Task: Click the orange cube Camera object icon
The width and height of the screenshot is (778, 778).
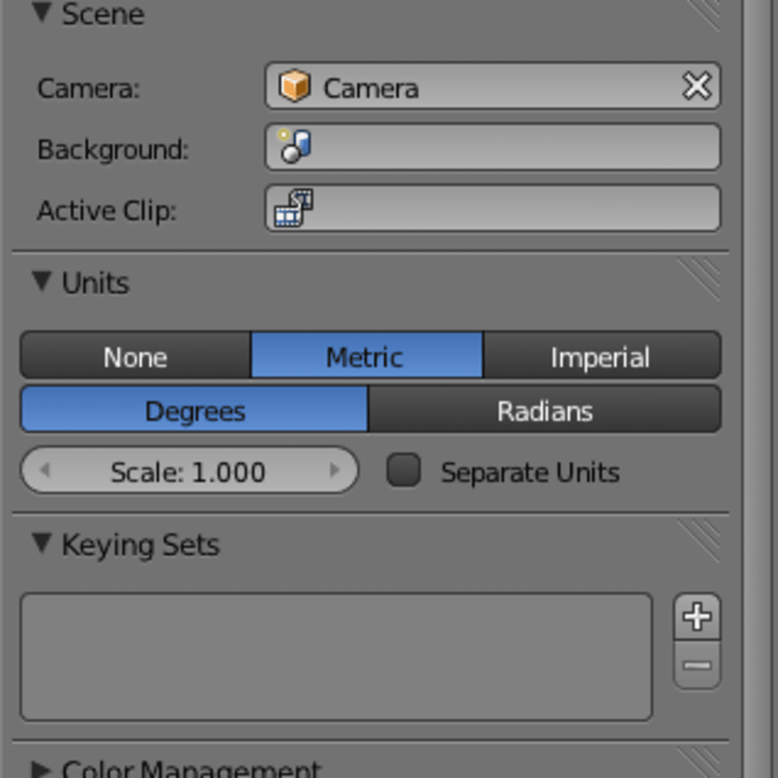Action: coord(294,86)
